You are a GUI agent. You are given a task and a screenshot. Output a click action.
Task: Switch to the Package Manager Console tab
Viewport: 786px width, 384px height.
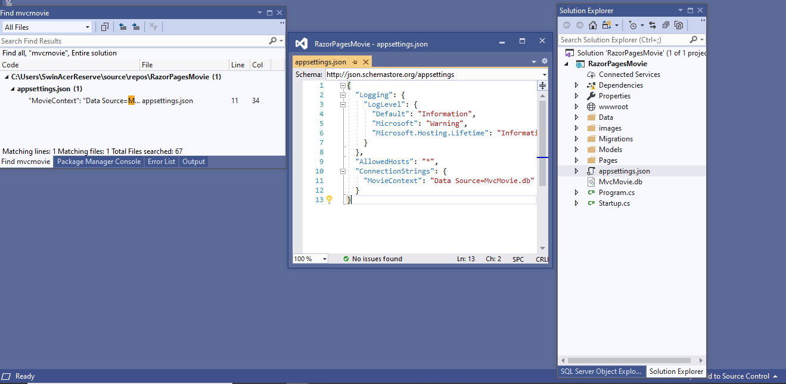point(98,161)
